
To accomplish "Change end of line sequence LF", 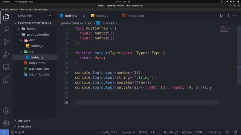I will pyautogui.click(x=153, y=132).
